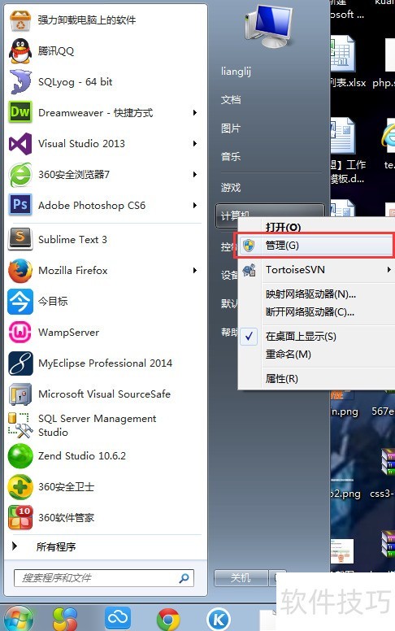395x631 pixels.
Task: Expand Visual Studio 2013 submenu arrow
Action: 195,144
